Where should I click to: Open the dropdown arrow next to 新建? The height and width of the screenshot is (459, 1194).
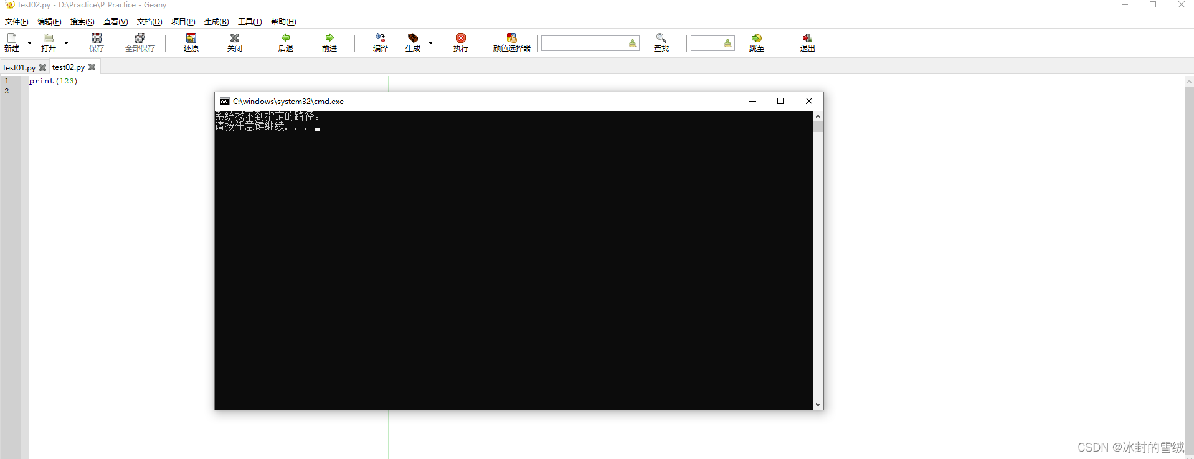(x=29, y=43)
